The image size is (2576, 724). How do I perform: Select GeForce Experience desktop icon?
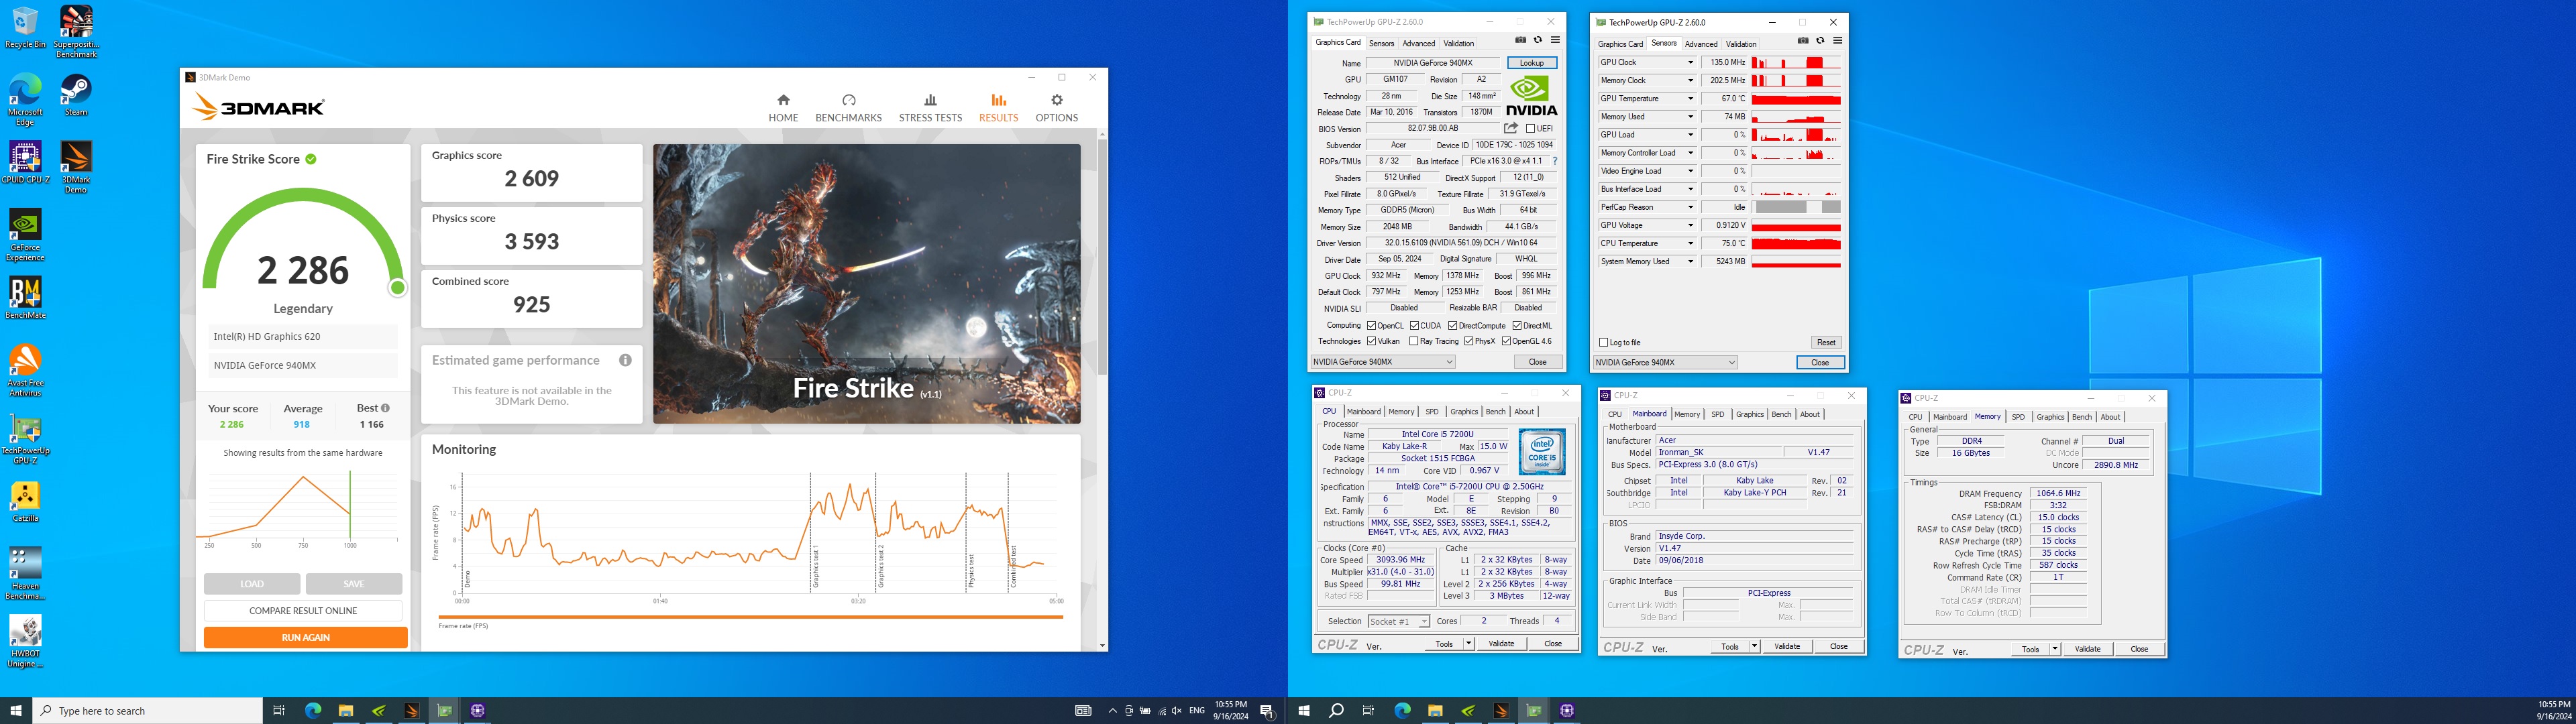click(25, 235)
